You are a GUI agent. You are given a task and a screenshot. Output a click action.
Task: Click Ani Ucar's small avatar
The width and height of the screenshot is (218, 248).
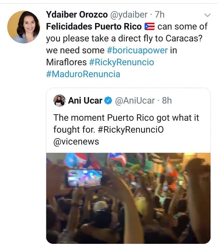[x=59, y=100]
